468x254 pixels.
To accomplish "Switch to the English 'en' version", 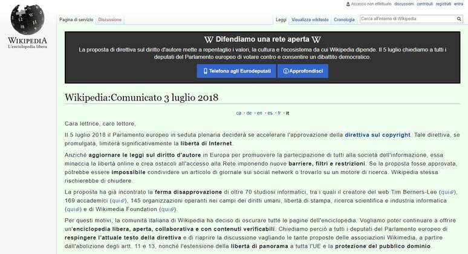I will coord(259,113).
